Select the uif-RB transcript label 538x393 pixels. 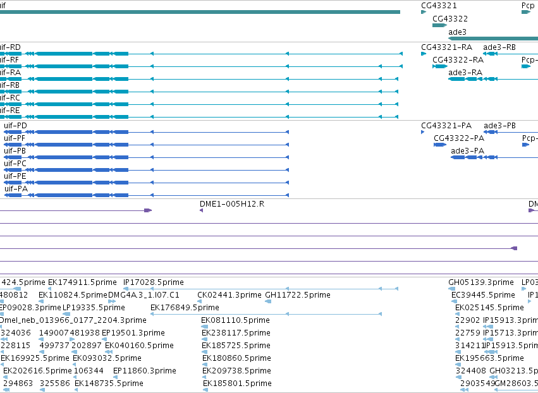coord(9,85)
